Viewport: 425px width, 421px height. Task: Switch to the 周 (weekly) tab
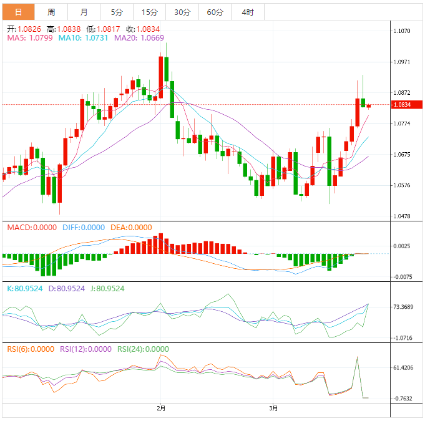(51, 12)
